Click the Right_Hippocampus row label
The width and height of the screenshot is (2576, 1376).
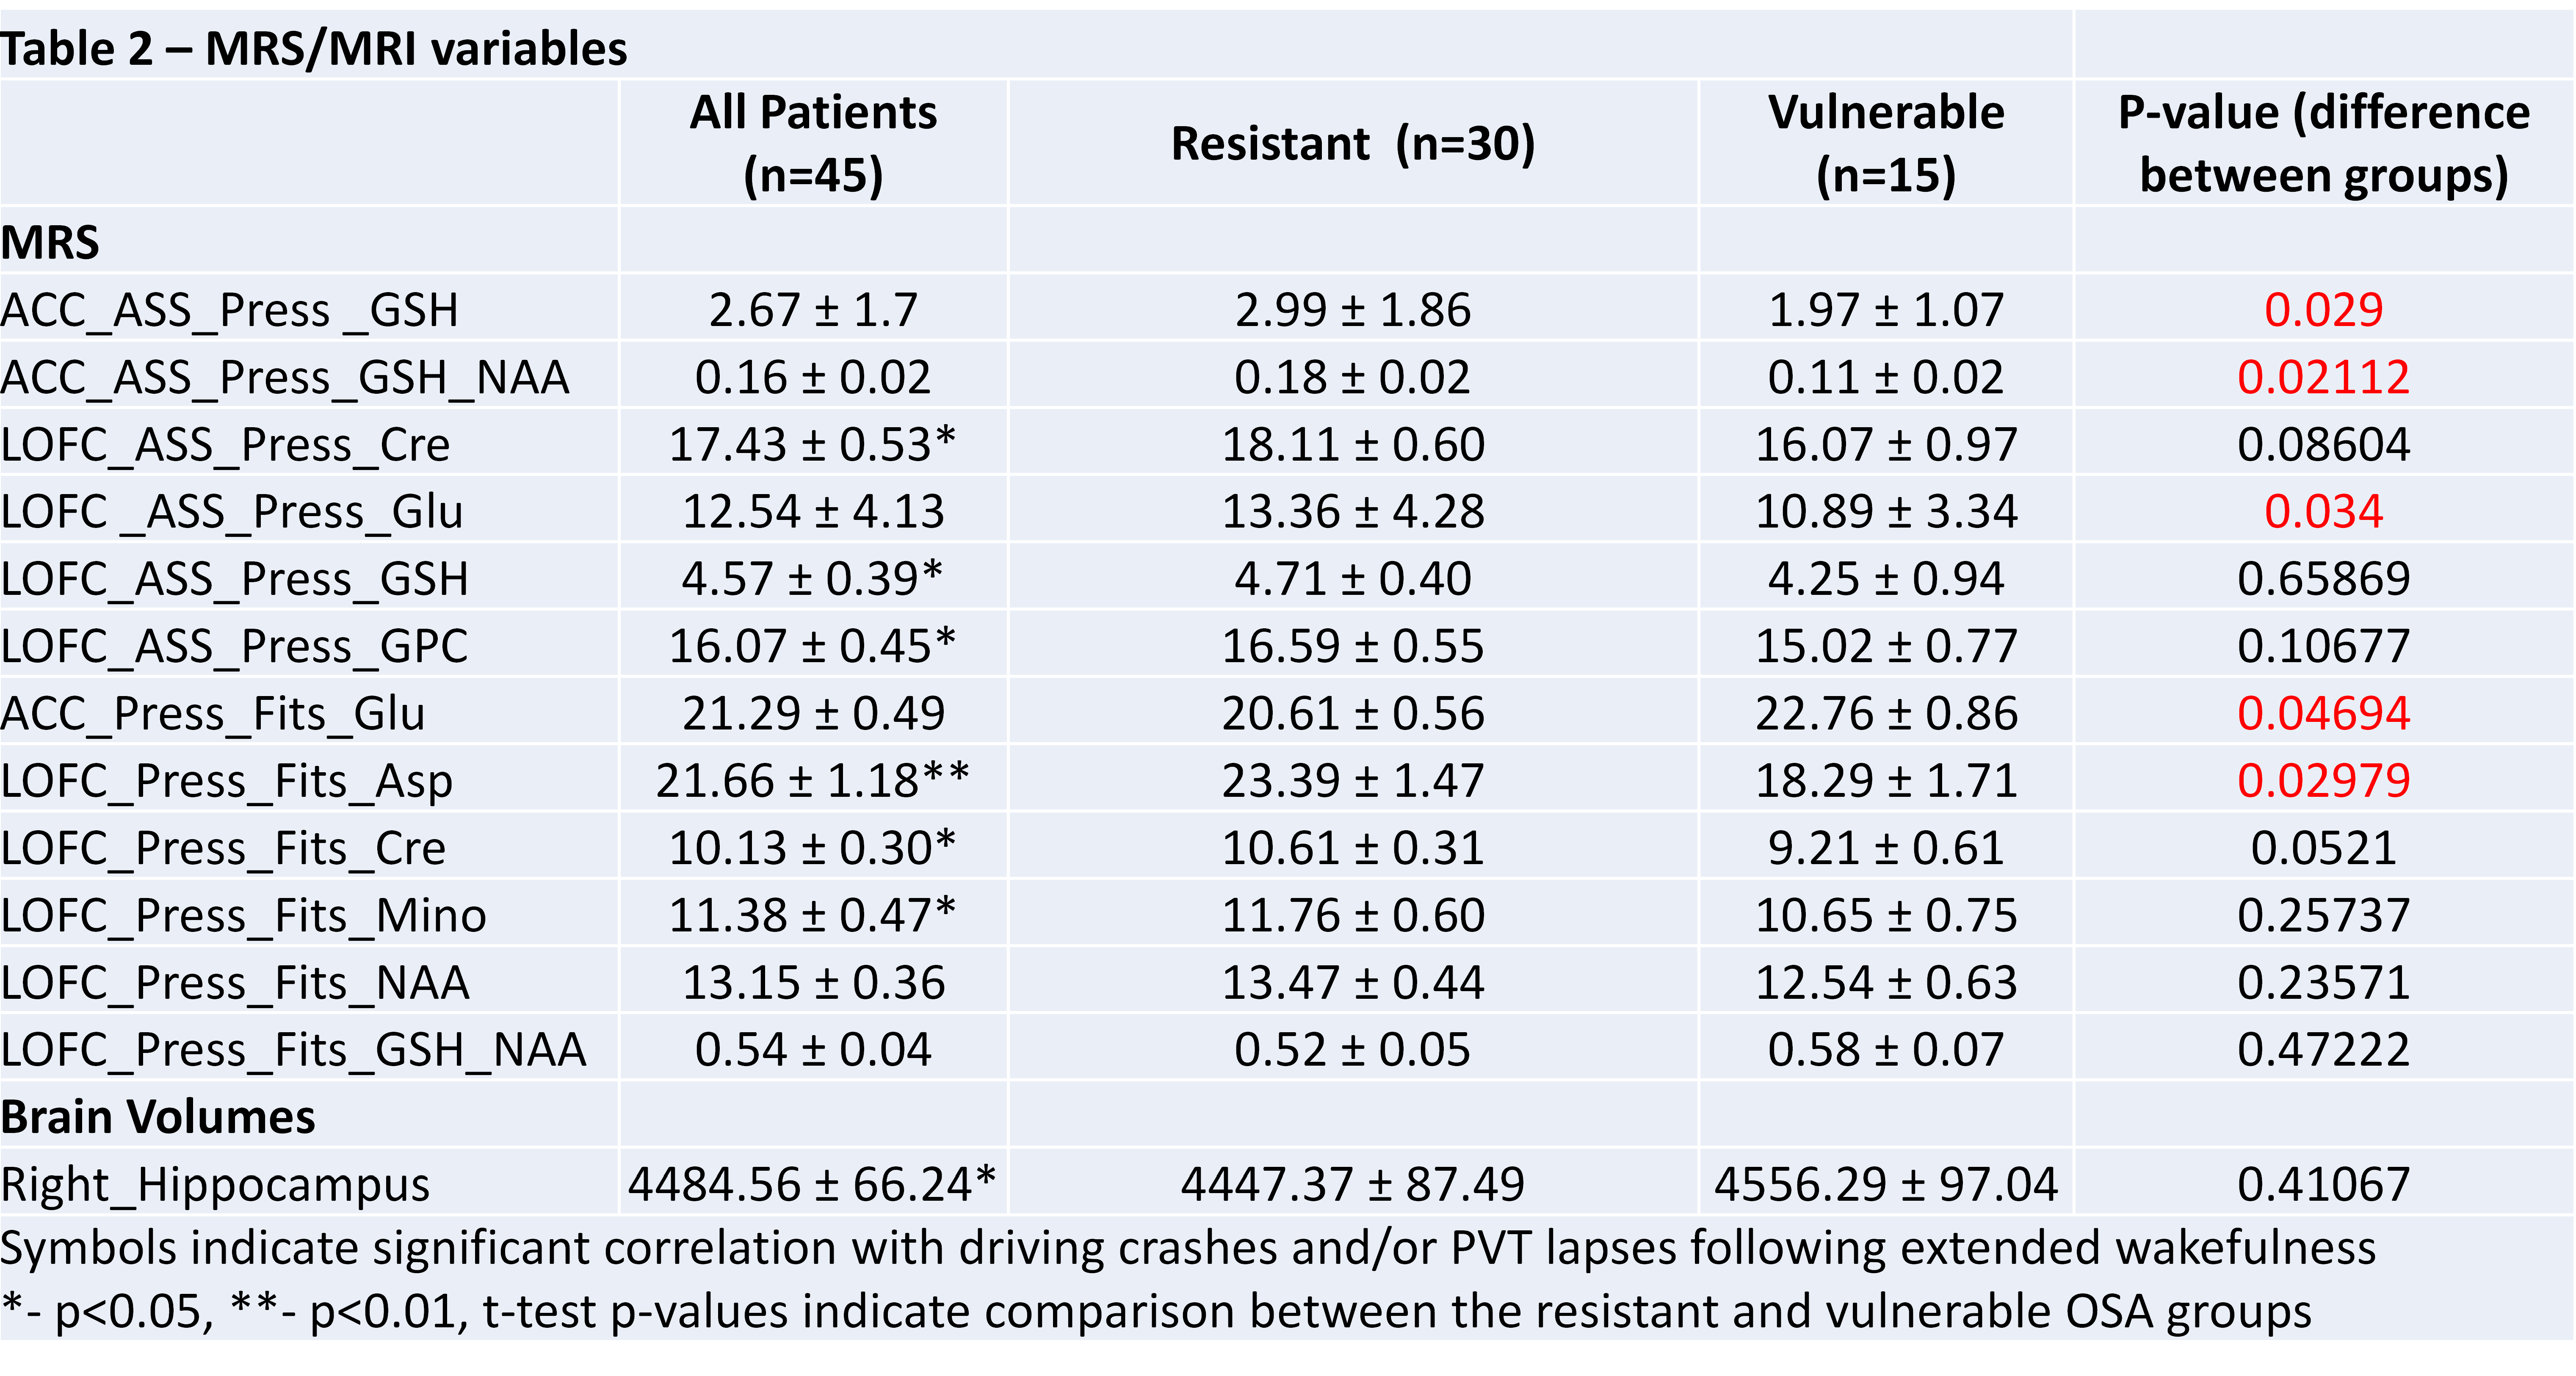215,1184
